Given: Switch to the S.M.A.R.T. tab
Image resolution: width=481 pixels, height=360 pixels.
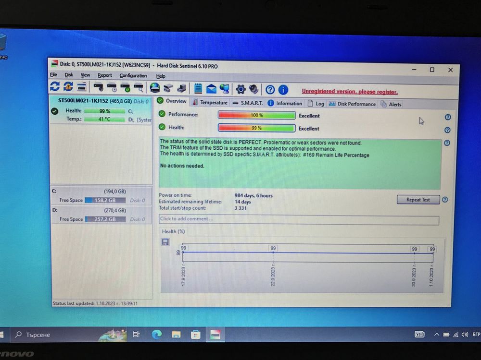Looking at the screenshot, I should coord(248,103).
